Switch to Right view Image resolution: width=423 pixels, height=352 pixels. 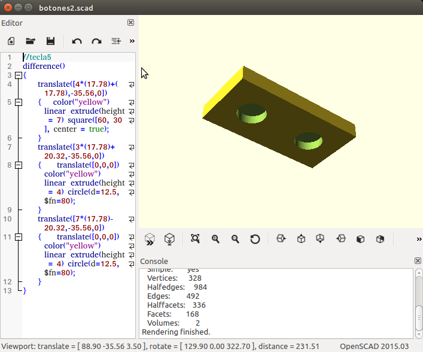281,239
